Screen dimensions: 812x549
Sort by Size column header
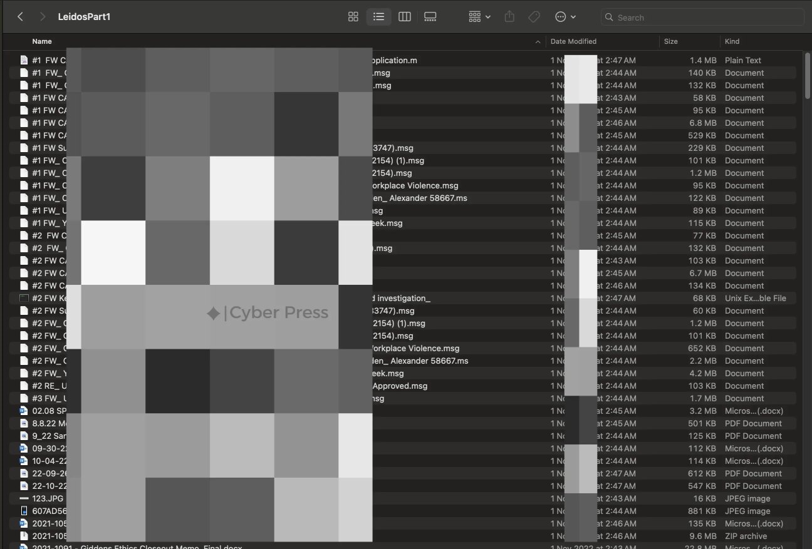(x=671, y=41)
